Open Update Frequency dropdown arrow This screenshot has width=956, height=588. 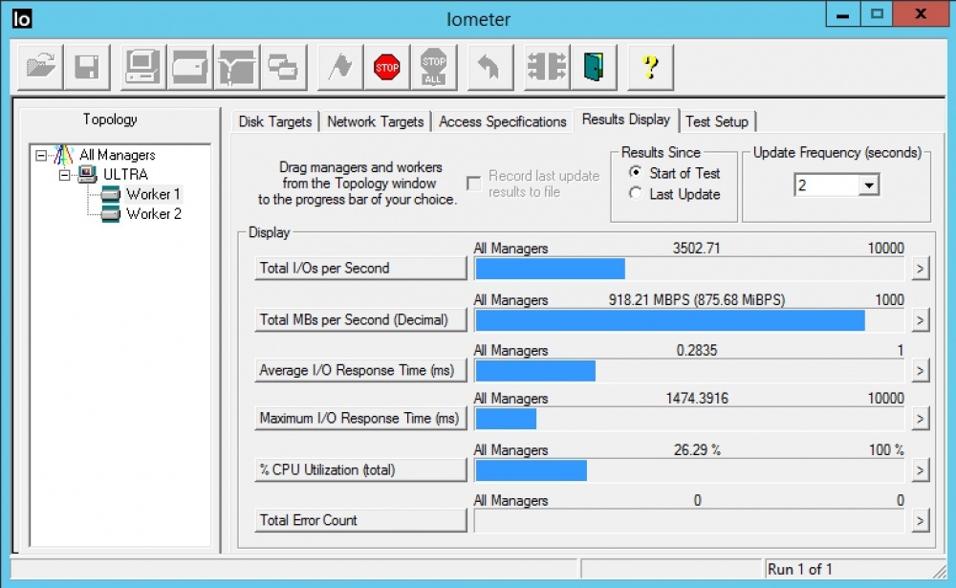[x=869, y=185]
